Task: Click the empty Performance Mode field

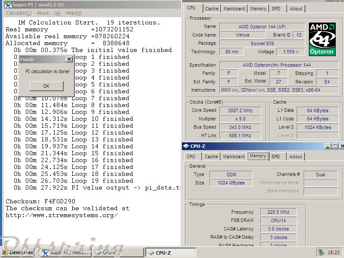Action: coord(320,183)
